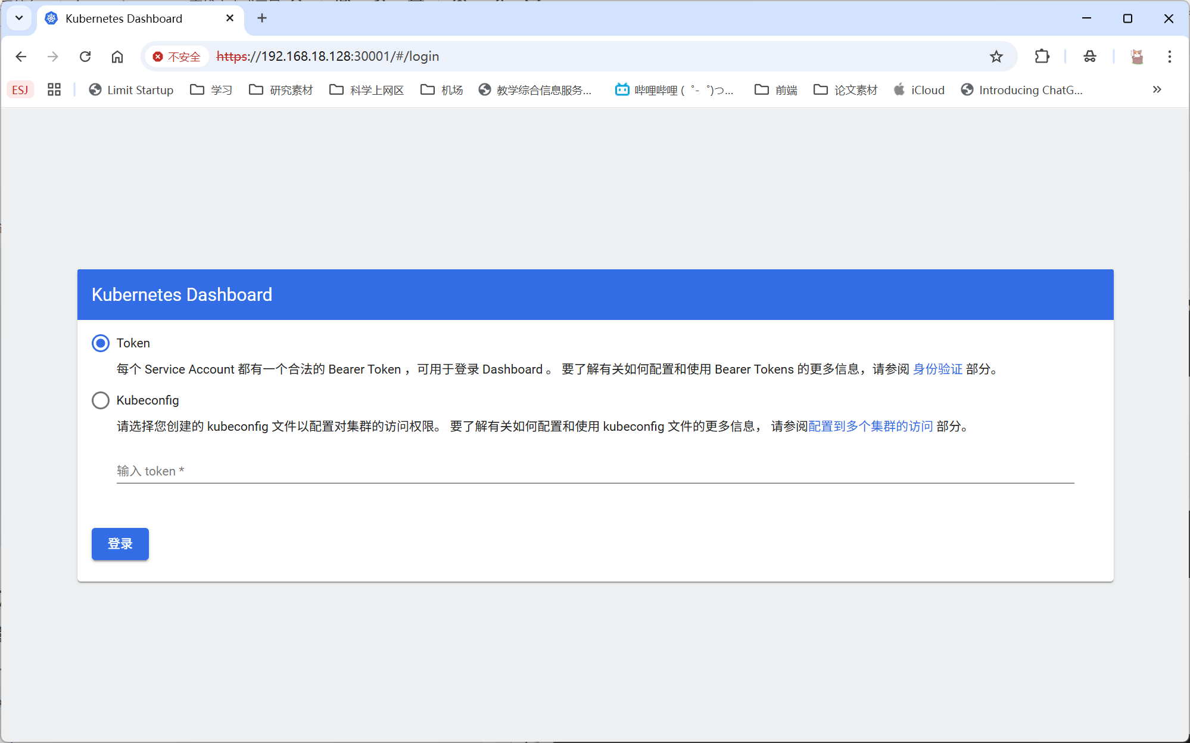Click the browser home icon

point(117,57)
